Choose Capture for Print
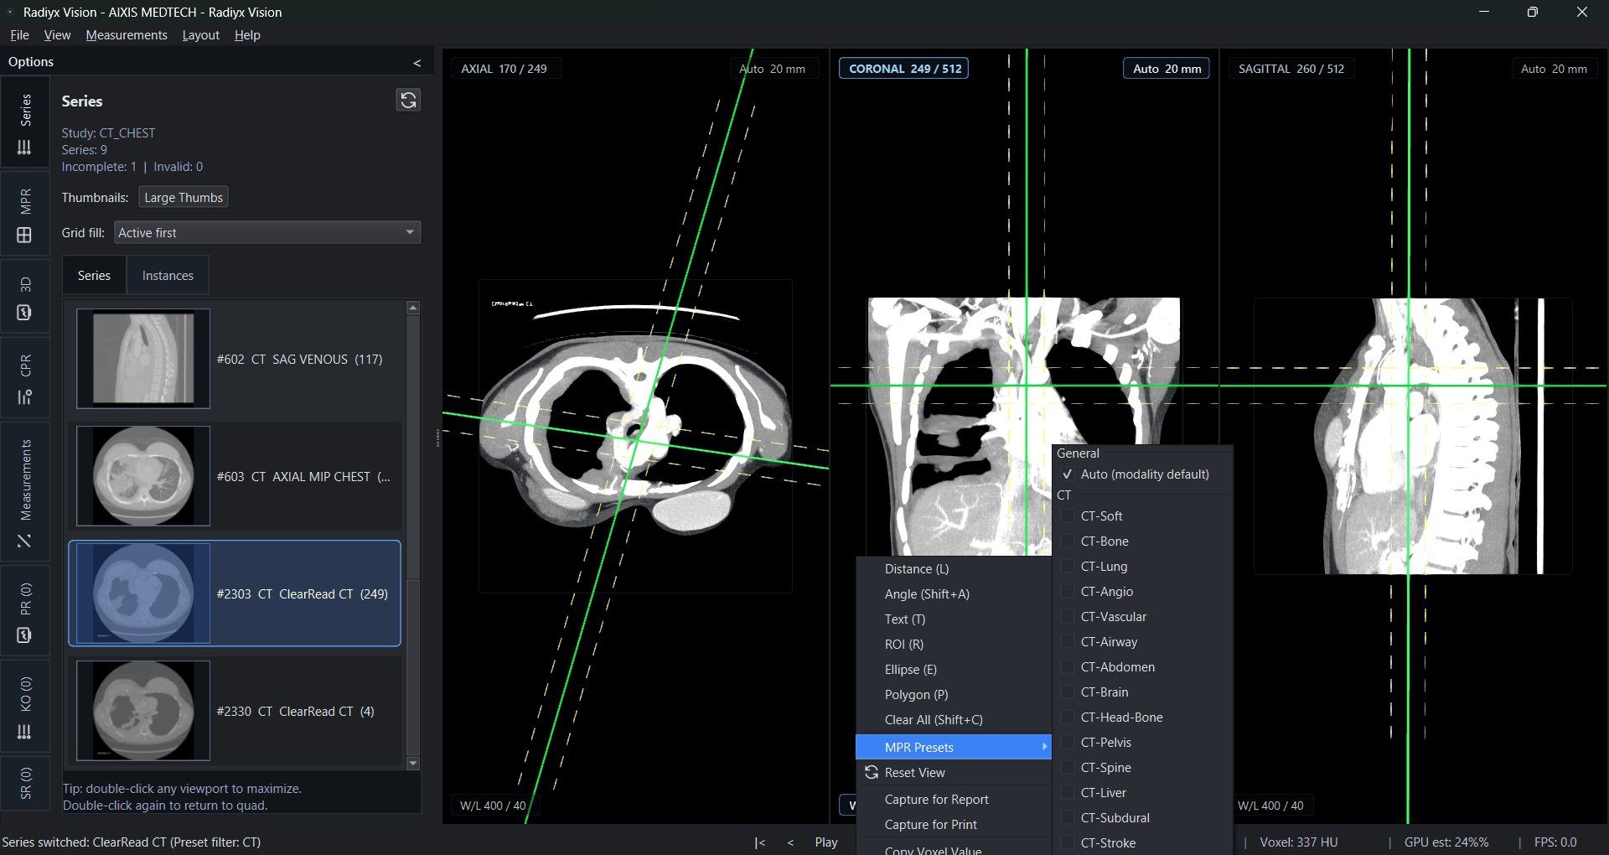 point(954,825)
